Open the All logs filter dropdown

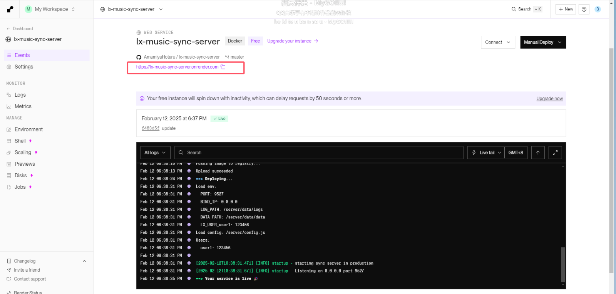[155, 153]
